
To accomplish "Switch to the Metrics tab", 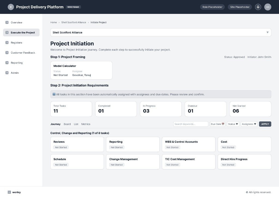I will [x=86, y=124].
